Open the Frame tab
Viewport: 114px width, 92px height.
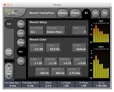(x=75, y=13)
